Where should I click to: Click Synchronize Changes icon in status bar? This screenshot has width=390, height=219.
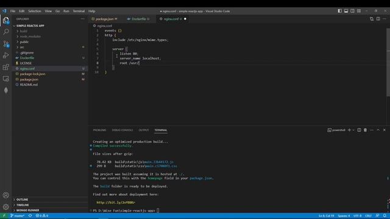tap(30, 216)
